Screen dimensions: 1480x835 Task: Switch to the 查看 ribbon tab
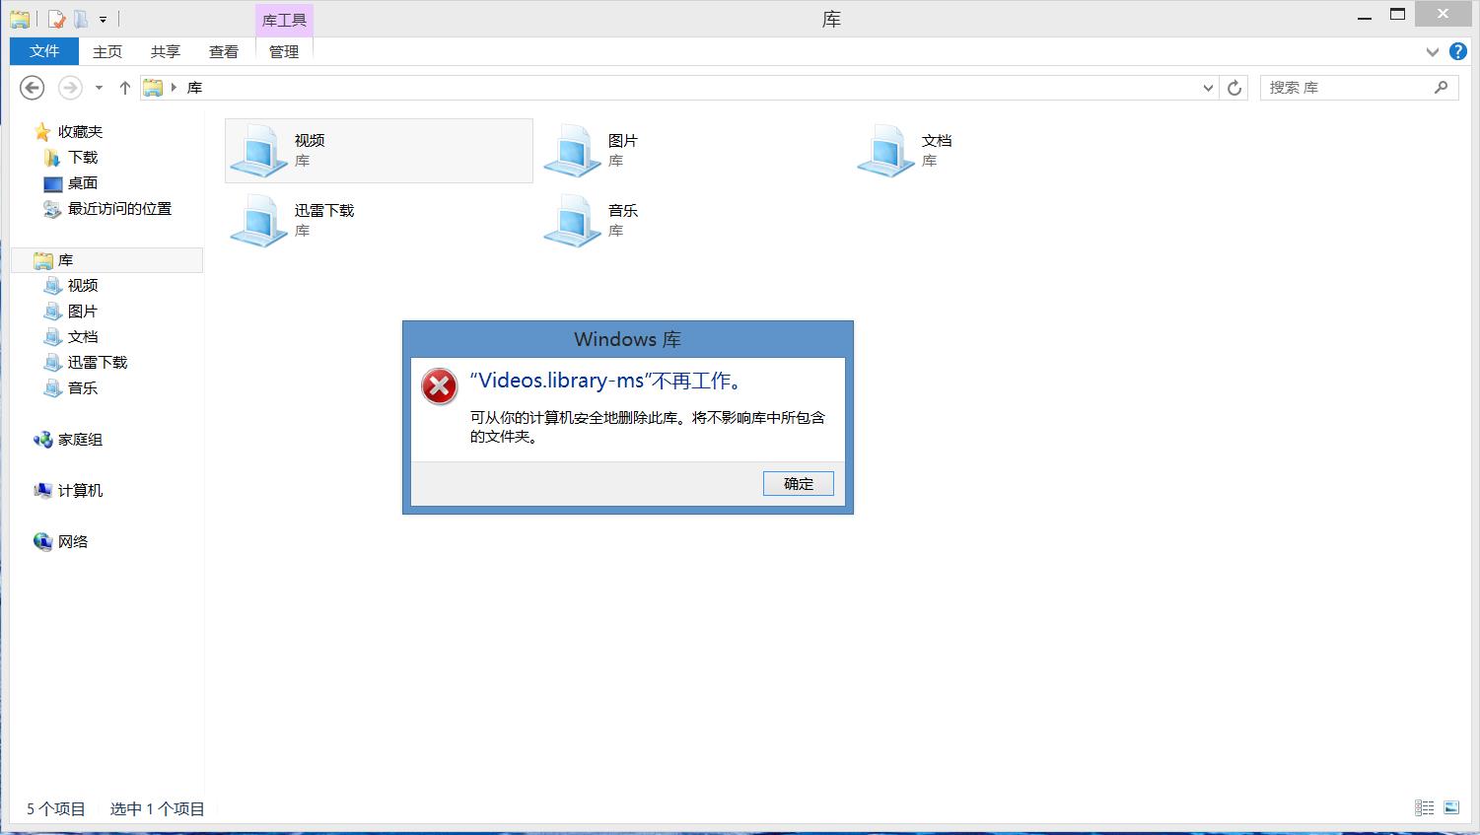[x=224, y=51]
